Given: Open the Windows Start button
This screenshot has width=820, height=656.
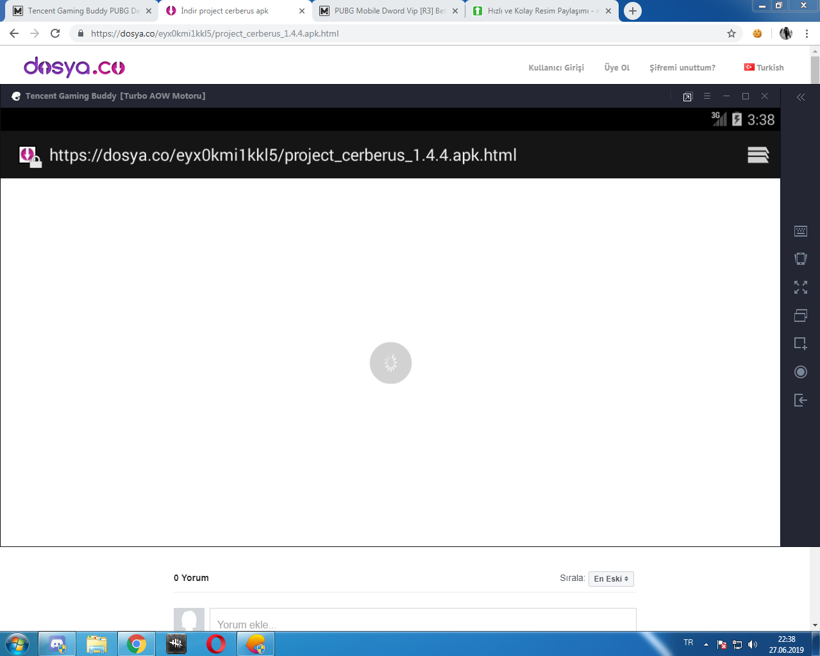Looking at the screenshot, I should [17, 644].
